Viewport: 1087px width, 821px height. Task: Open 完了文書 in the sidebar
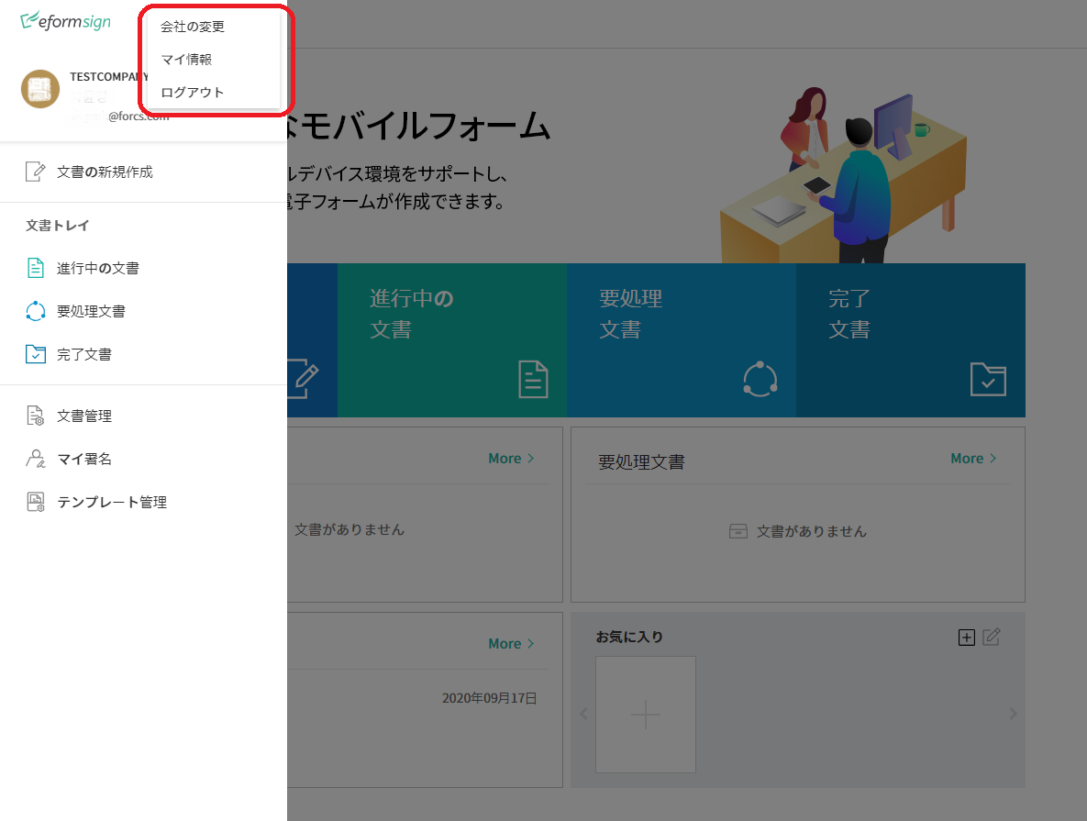tap(83, 354)
